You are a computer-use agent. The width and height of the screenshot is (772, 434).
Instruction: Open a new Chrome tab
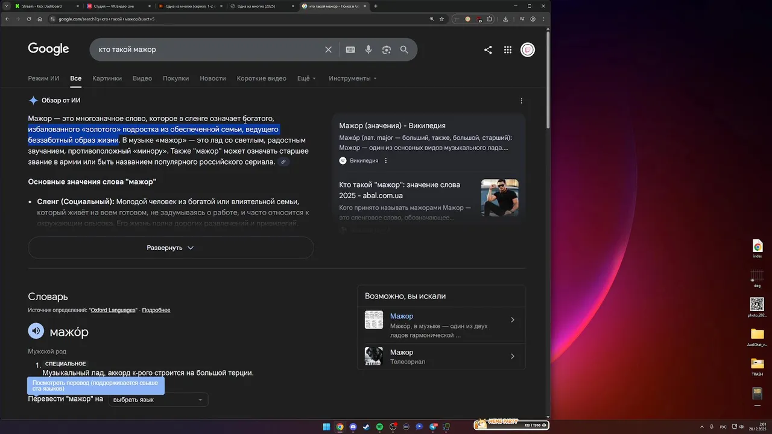[x=376, y=6]
